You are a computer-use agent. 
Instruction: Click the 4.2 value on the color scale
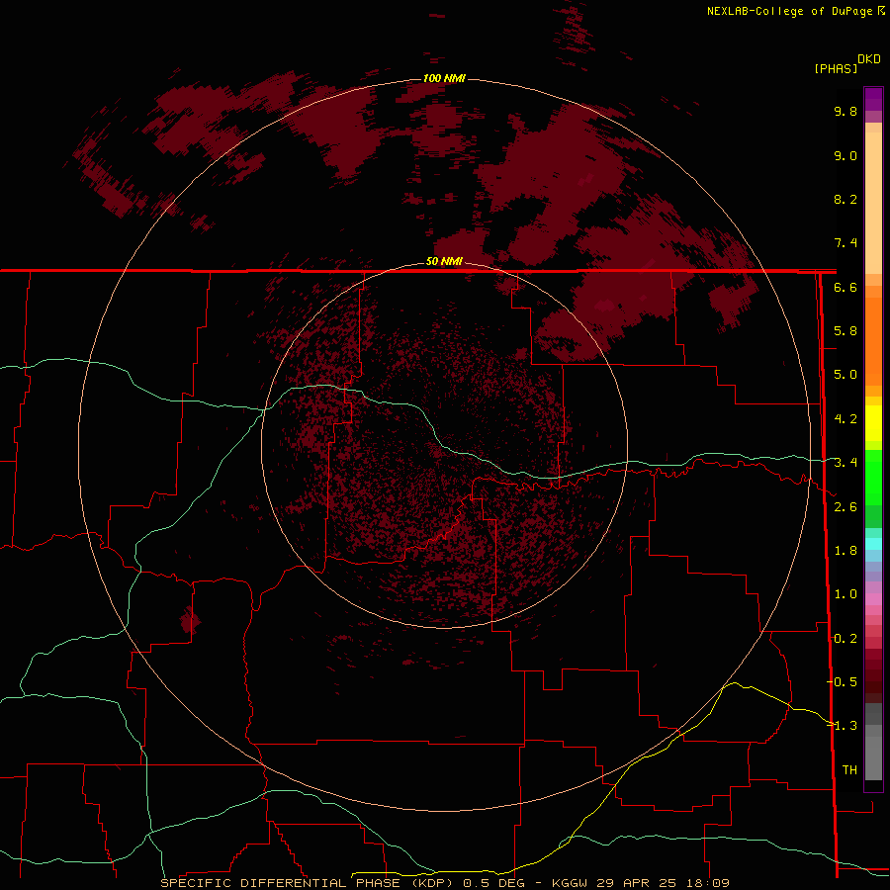845,419
